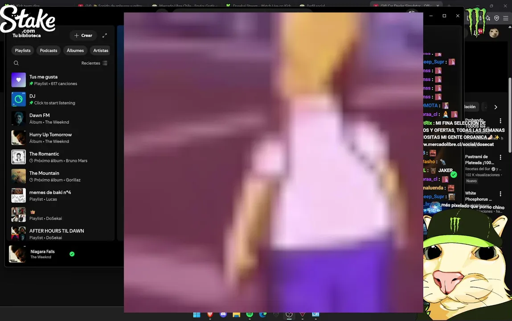Viewport: 512px width, 321px height.
Task: Open more options for Pastrami de Plateada video
Action: click(x=500, y=157)
